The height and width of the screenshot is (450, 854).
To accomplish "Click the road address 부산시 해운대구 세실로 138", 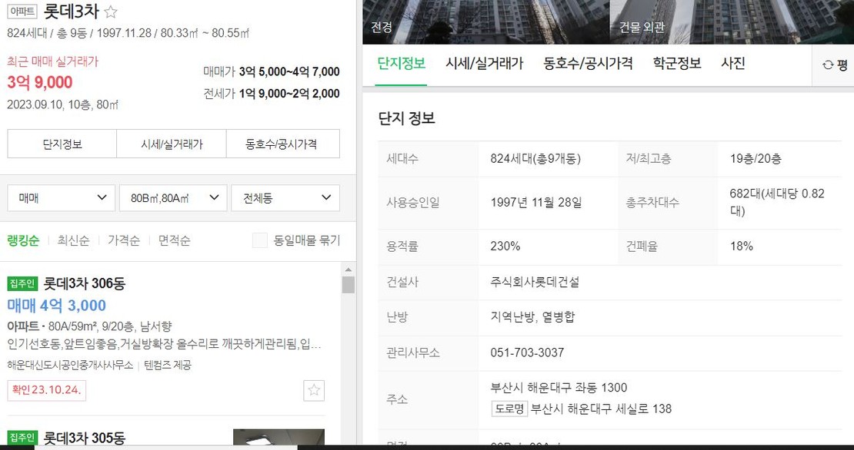I will click(602, 409).
